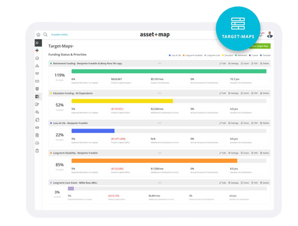The height and width of the screenshot is (226, 298).
Task: Open the document page icon above the cloud
Action: point(37,136)
